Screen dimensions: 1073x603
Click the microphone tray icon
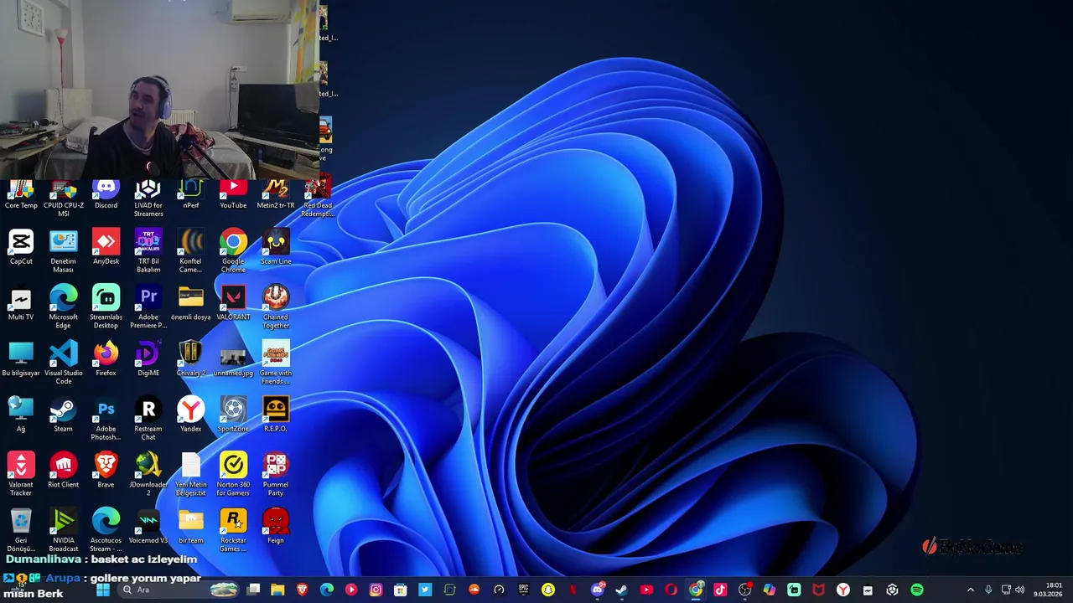point(988,590)
